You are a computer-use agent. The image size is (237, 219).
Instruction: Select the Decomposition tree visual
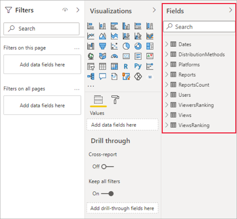click(91, 77)
